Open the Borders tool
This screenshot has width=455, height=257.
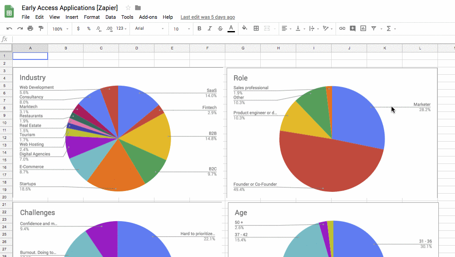256,28
